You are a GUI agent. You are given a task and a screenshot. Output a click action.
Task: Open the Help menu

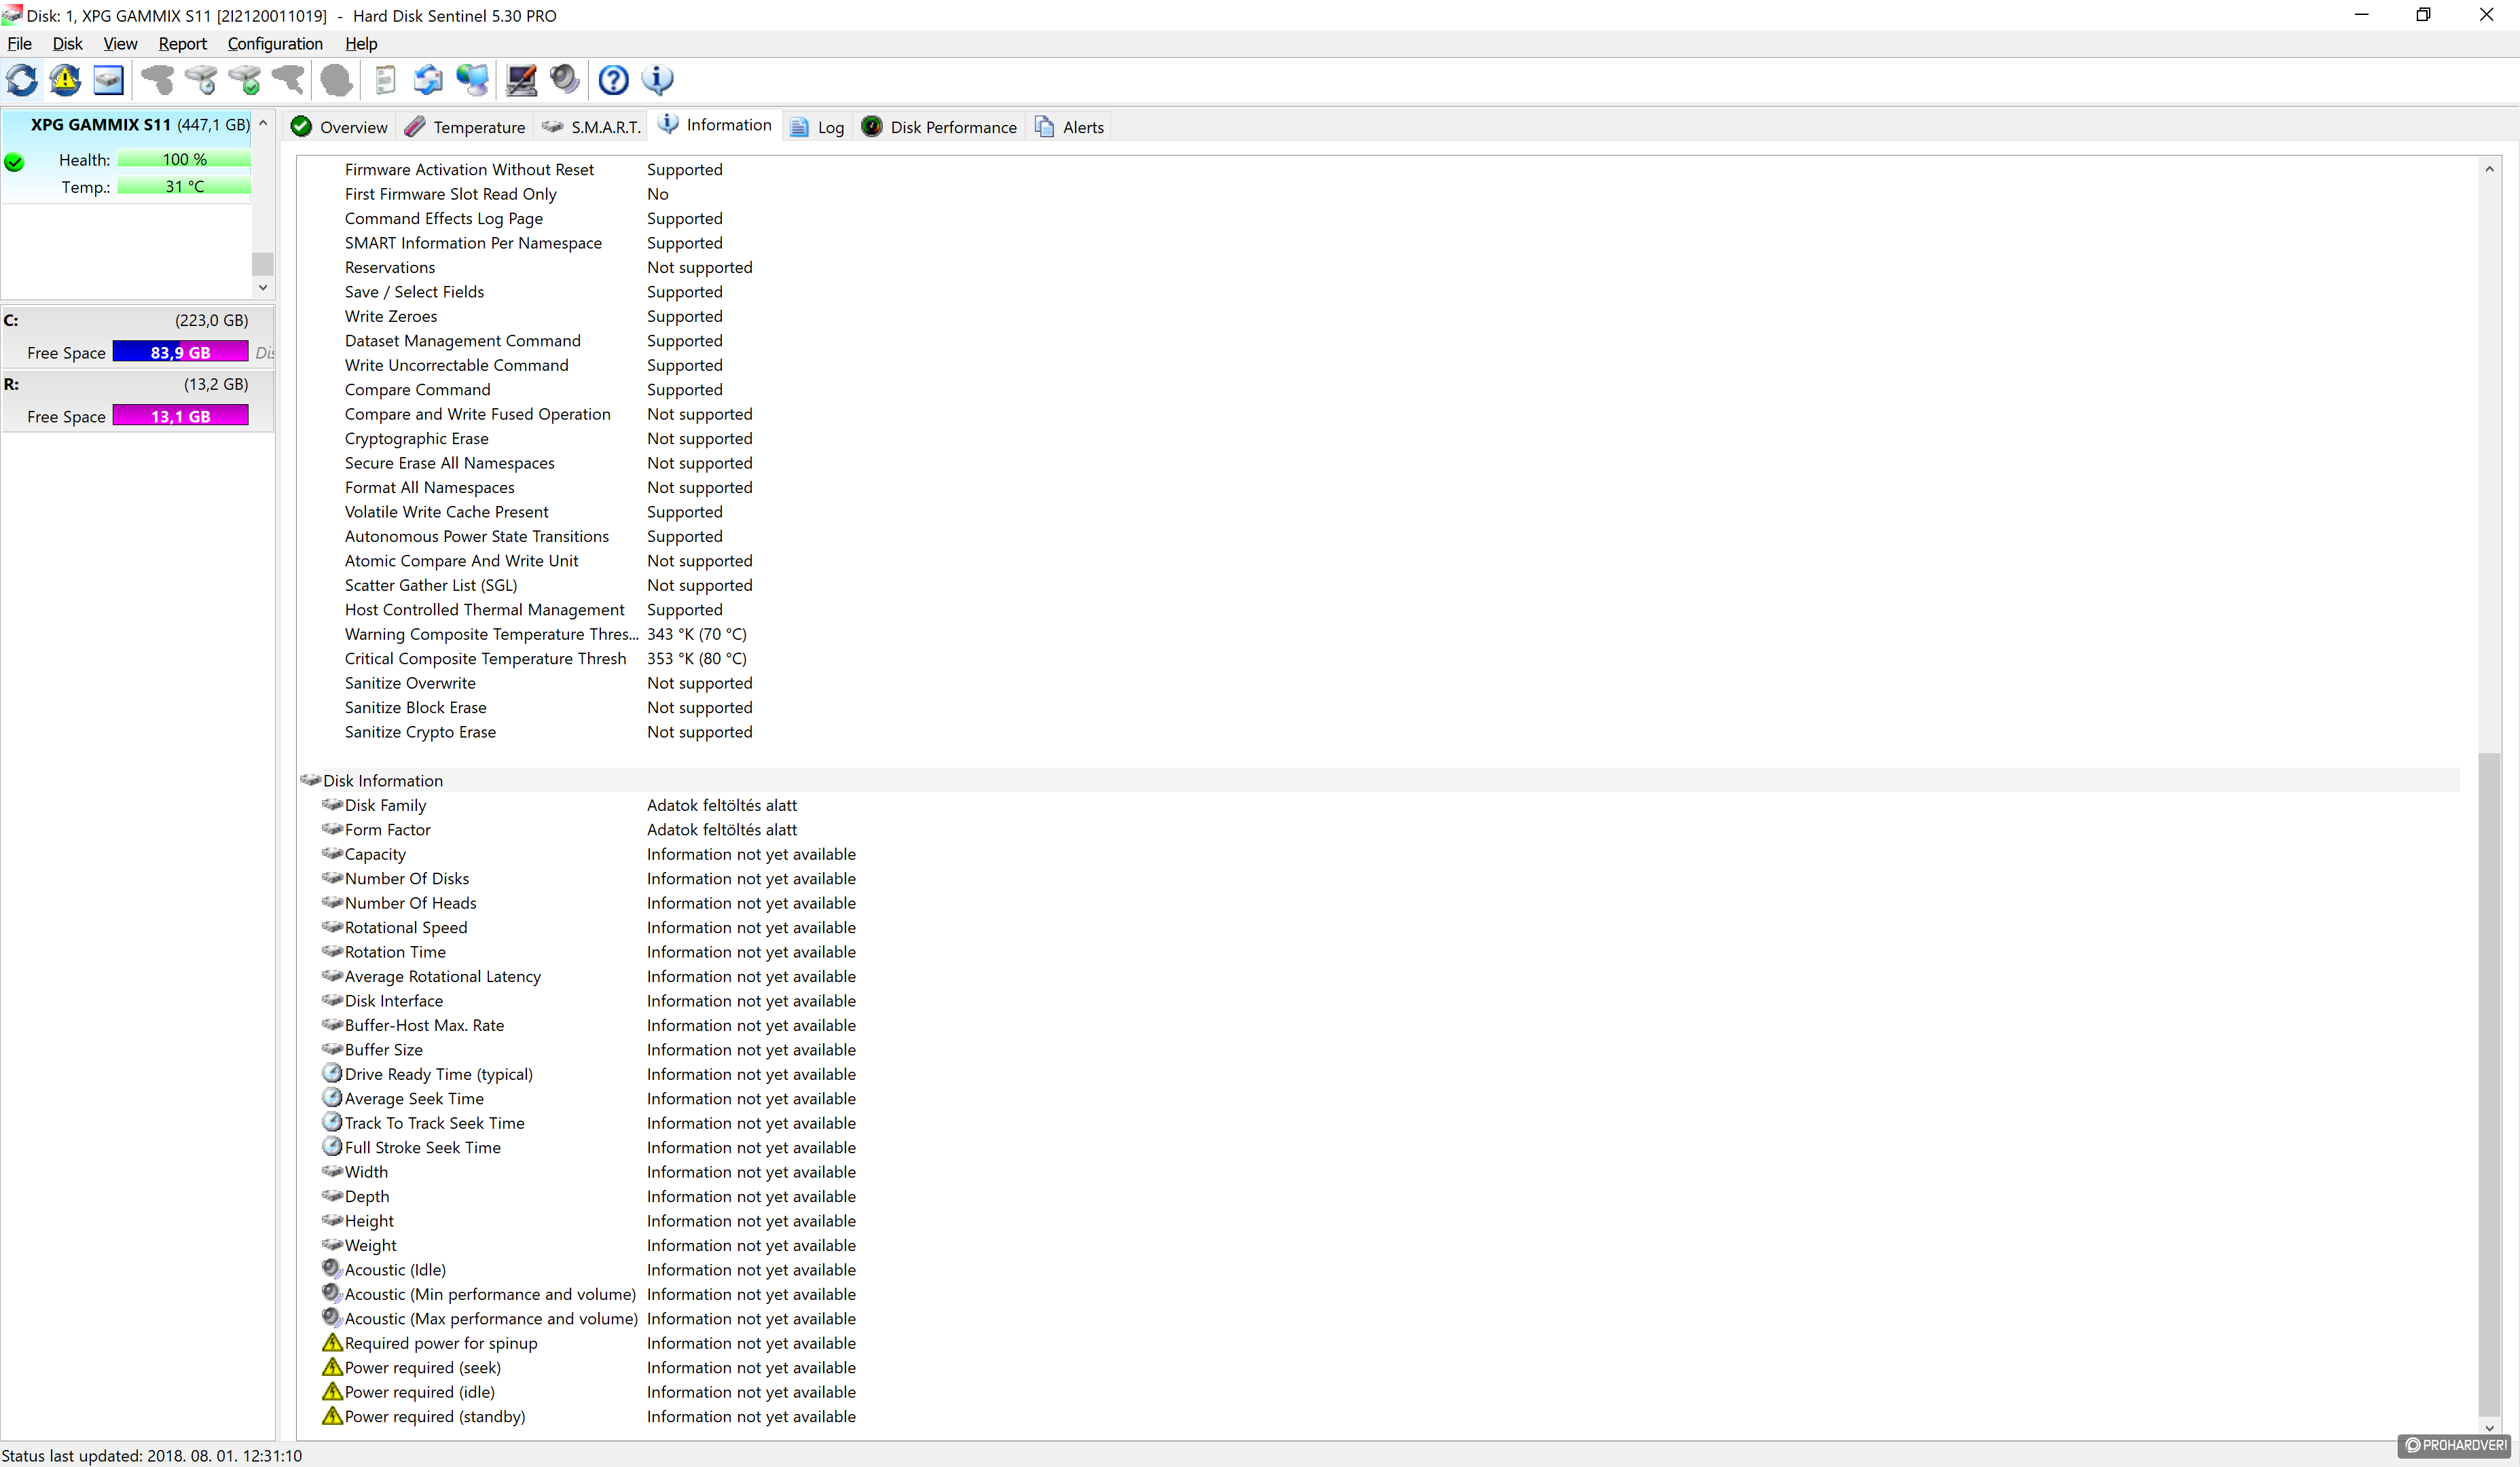(361, 44)
